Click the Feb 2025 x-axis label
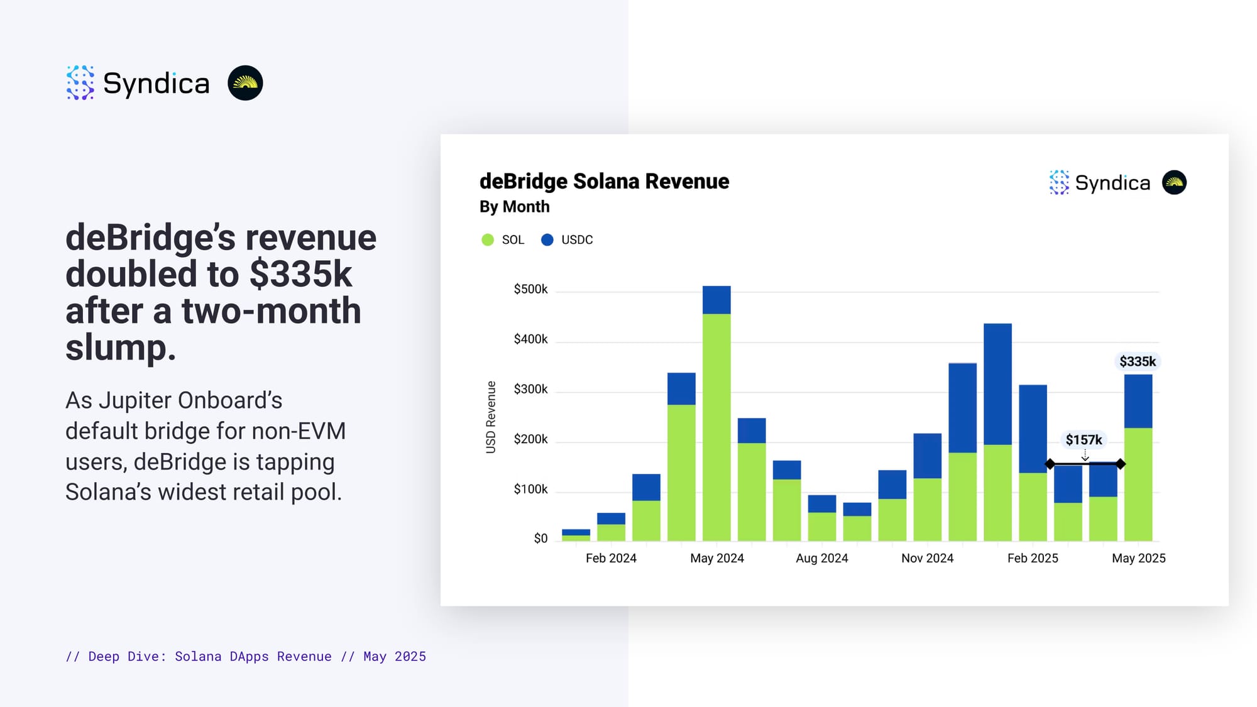Screen dimensions: 1257x707 [1033, 558]
